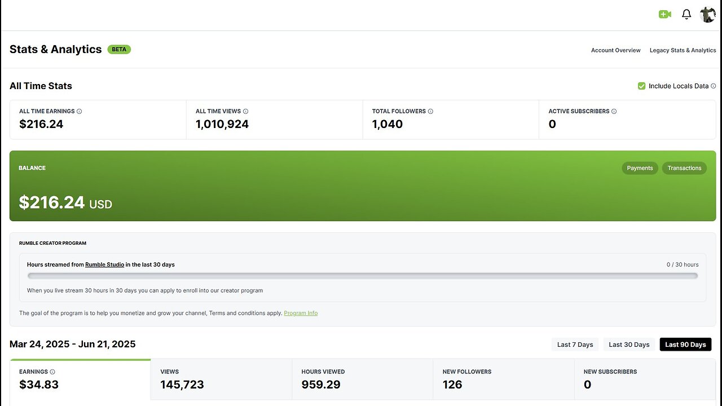Select the Last 30 Days range
Image resolution: width=722 pixels, height=406 pixels.
(x=629, y=344)
